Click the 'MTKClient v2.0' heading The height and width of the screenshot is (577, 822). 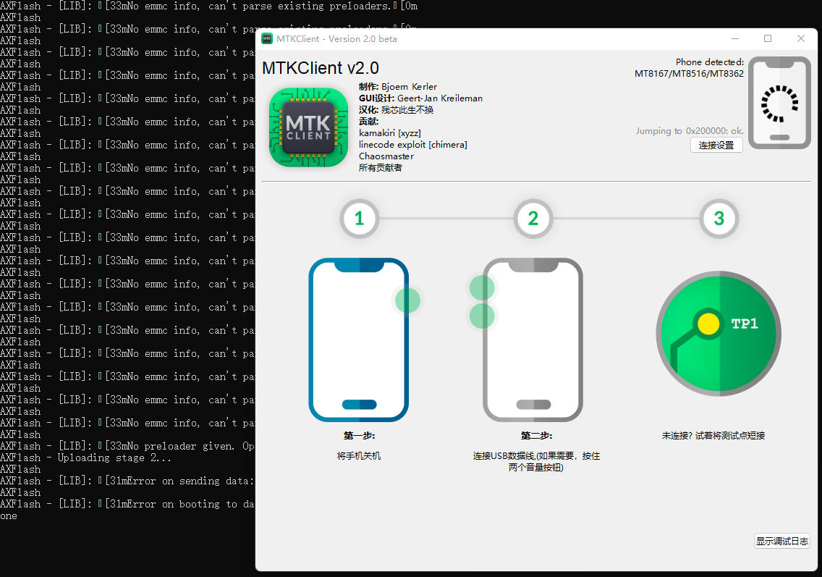pyautogui.click(x=321, y=68)
